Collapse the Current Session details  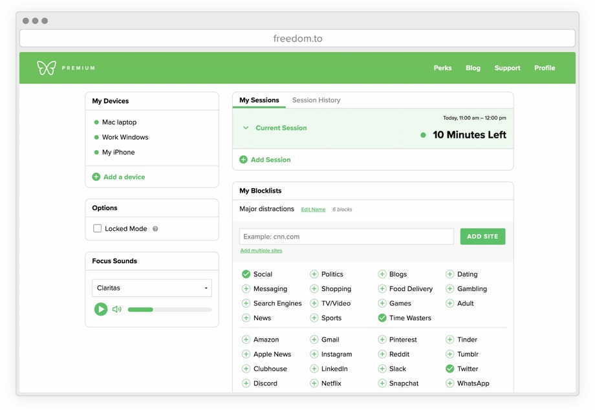click(244, 127)
